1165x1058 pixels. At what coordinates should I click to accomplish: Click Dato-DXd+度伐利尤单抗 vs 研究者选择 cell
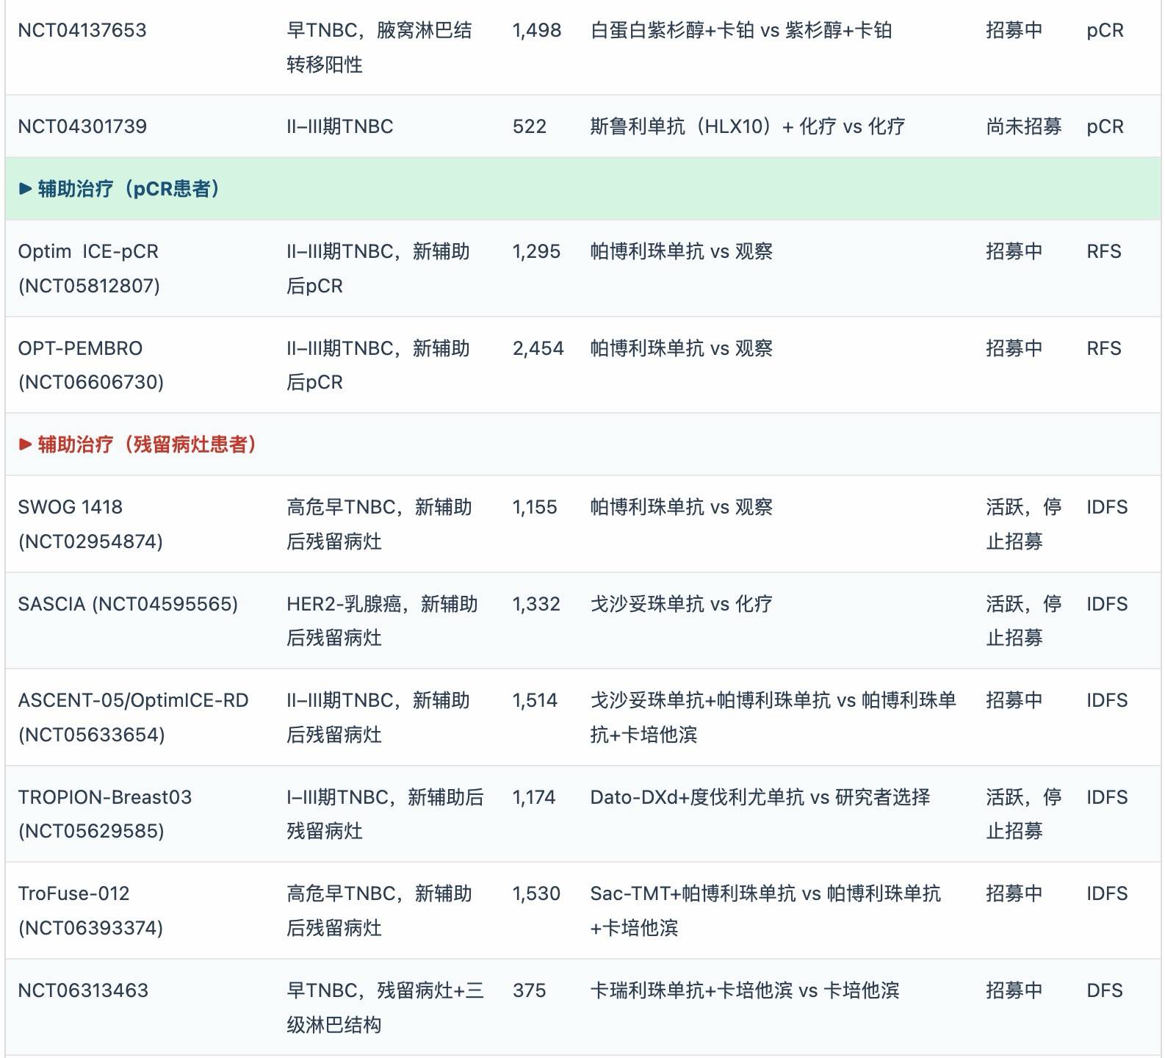(x=760, y=797)
